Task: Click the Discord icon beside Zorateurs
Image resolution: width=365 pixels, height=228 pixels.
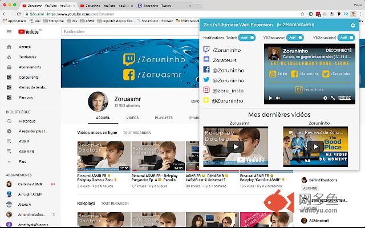Action: (206, 59)
